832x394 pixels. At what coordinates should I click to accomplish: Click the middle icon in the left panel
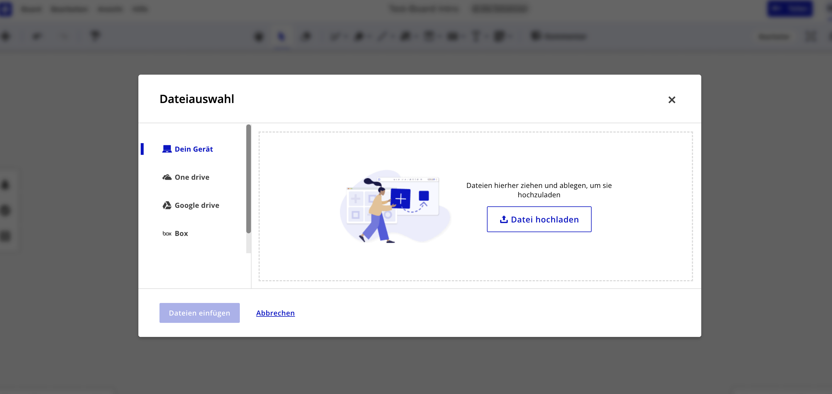pyautogui.click(x=5, y=210)
